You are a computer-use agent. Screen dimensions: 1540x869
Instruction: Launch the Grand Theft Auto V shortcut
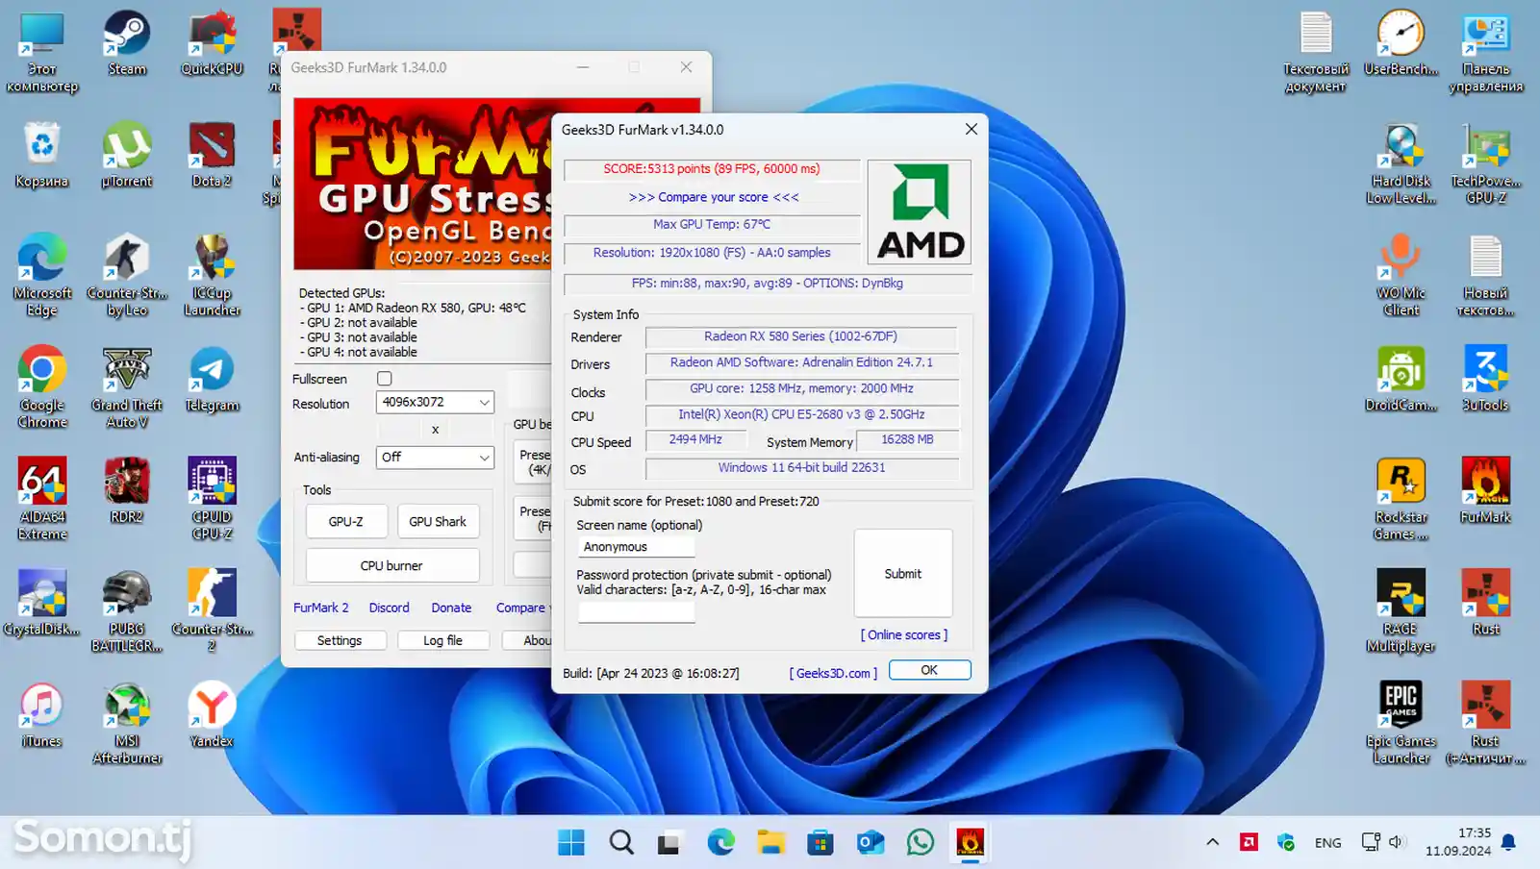point(127,386)
